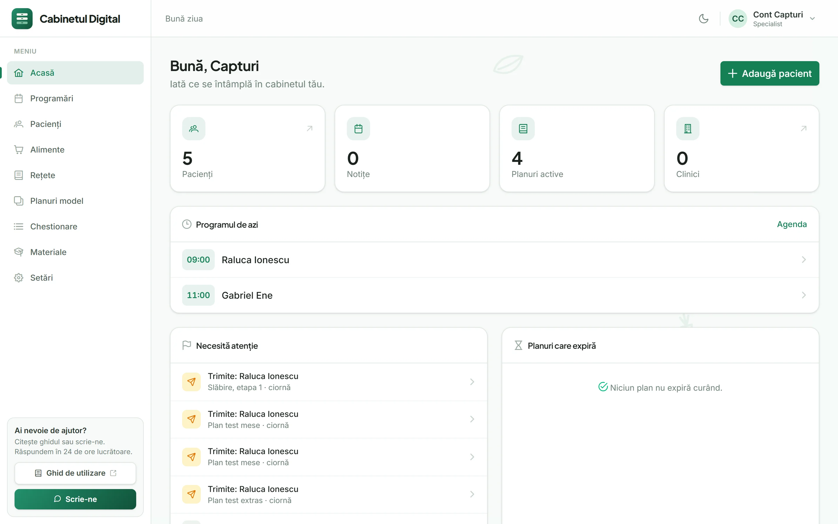Click the Cabinetul Digital logo icon
Screen dimensions: 838x524
pos(22,19)
